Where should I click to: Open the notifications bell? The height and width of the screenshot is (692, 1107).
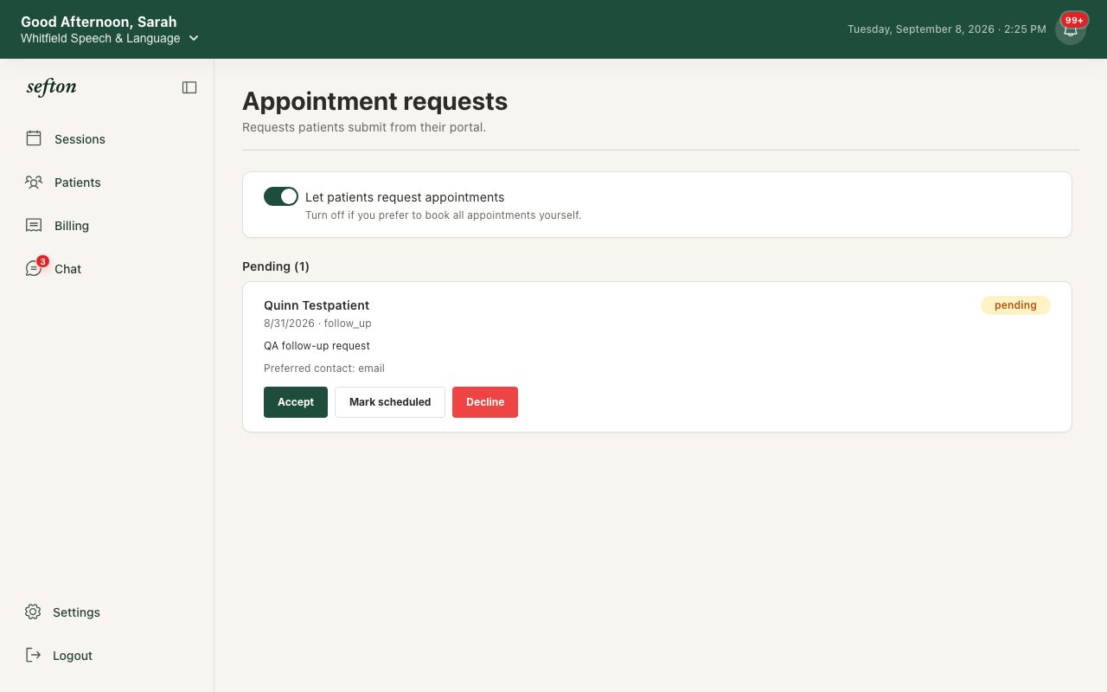[1071, 29]
